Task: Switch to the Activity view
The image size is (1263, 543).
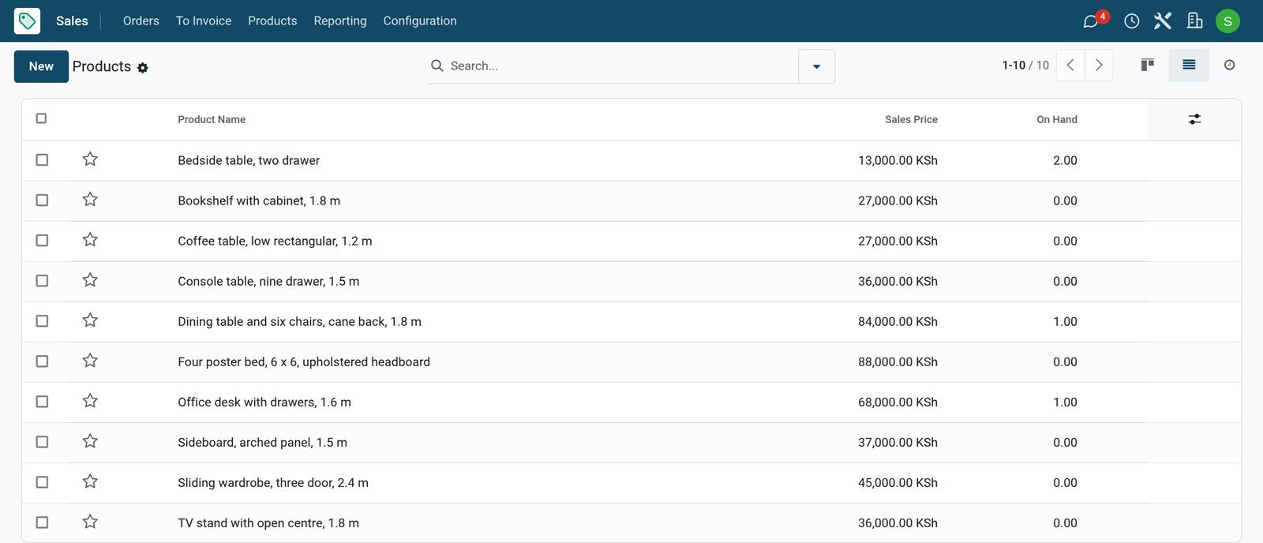Action: point(1229,65)
